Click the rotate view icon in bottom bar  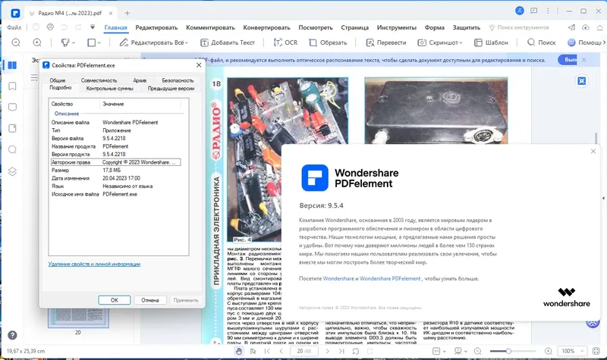click(356, 351)
